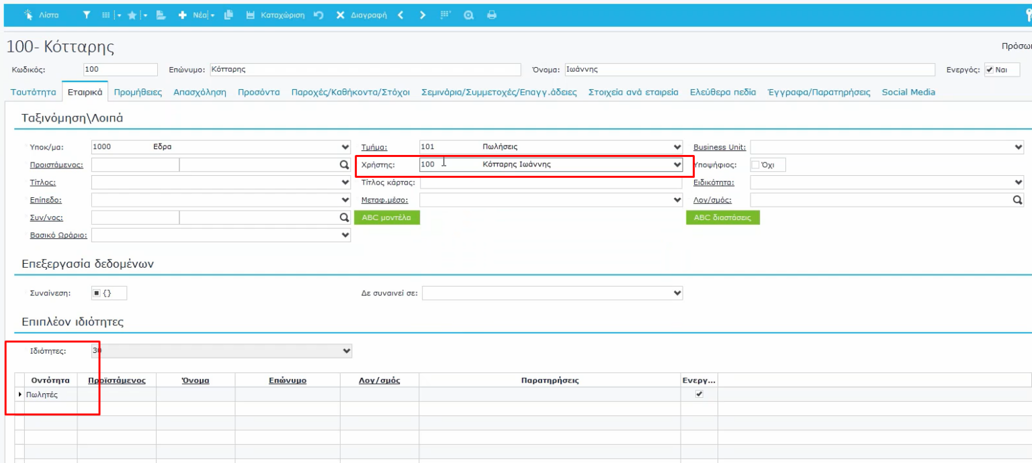Click the small grid-dots toolbar icon
The height and width of the screenshot is (463, 1032).
445,15
